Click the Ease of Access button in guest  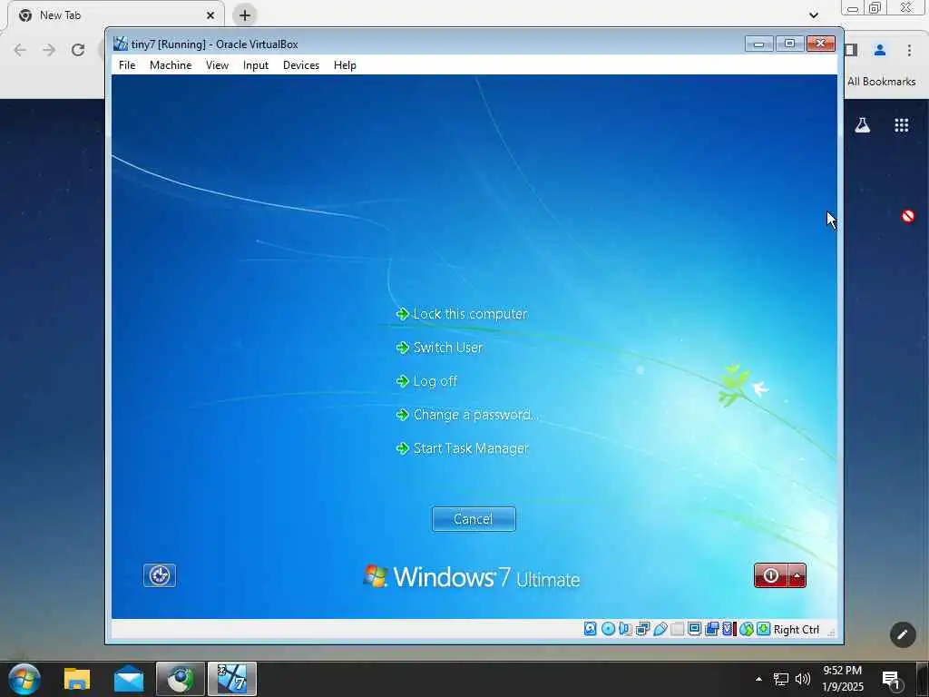pos(160,574)
